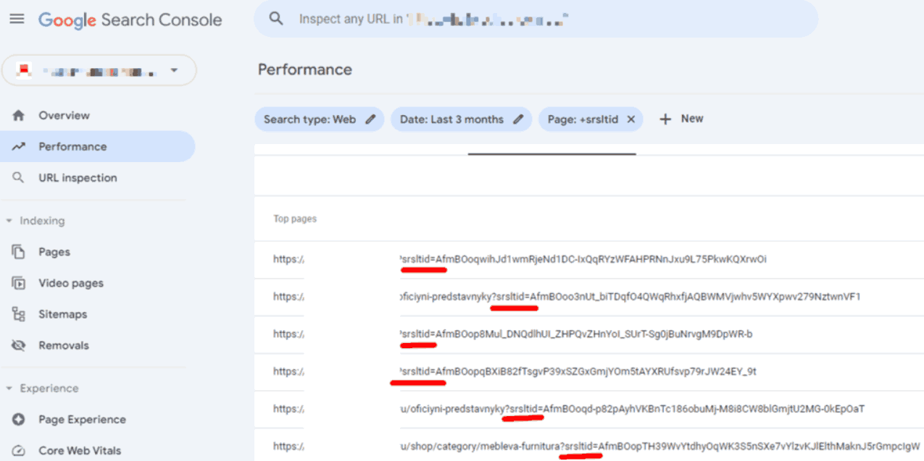Focus the Inspect any URL field
Viewport: 924px width, 461px height.
(536, 19)
